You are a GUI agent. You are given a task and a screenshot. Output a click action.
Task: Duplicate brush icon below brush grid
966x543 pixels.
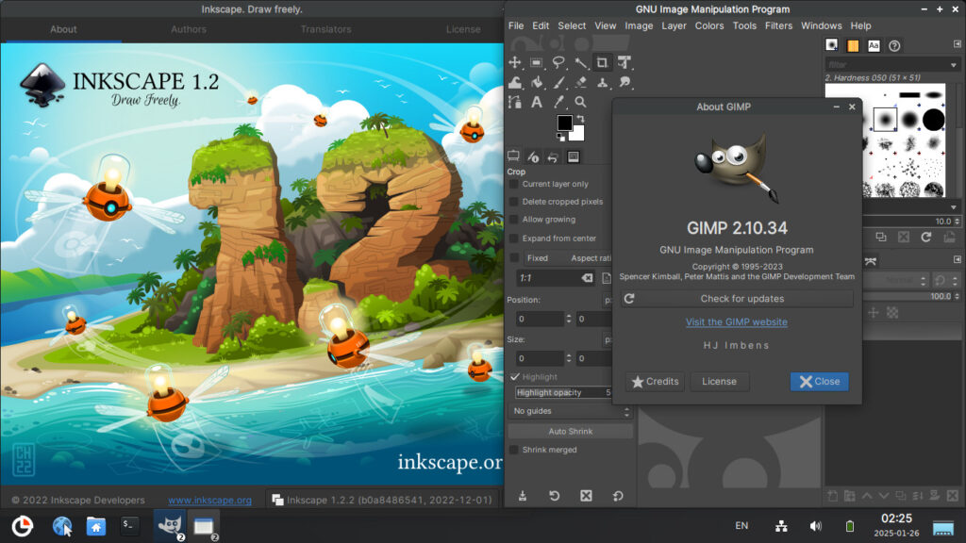(881, 237)
